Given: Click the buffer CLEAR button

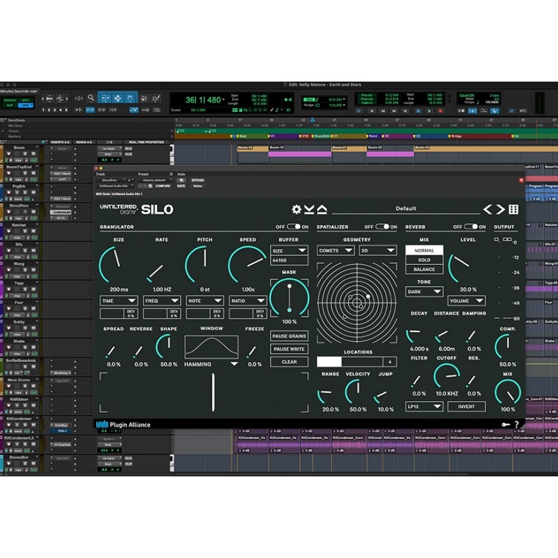Looking at the screenshot, I should pos(289,362).
